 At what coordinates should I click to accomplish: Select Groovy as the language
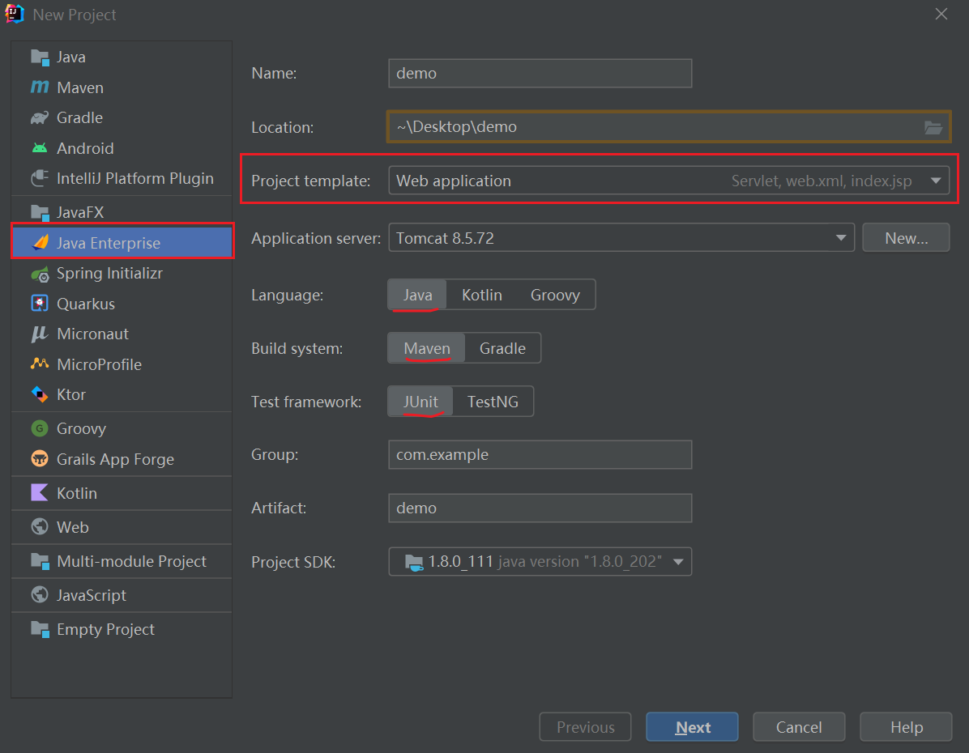click(x=555, y=296)
